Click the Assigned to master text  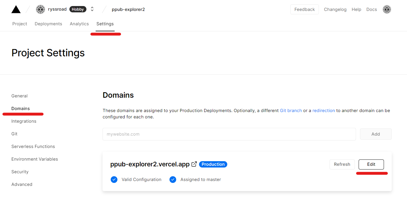201,180
